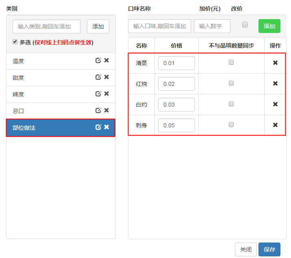Focus the 输入类别 category input field

click(x=46, y=26)
